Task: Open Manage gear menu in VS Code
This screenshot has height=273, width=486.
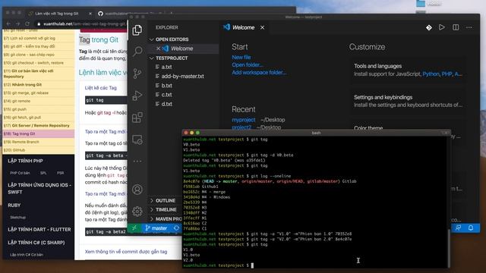Action: 137,211
